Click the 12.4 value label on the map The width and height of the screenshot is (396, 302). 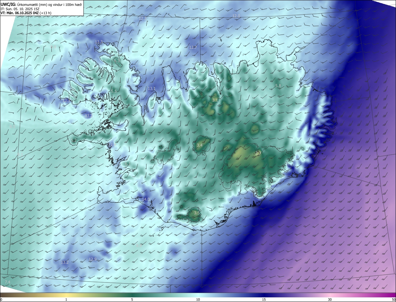click(112, 145)
